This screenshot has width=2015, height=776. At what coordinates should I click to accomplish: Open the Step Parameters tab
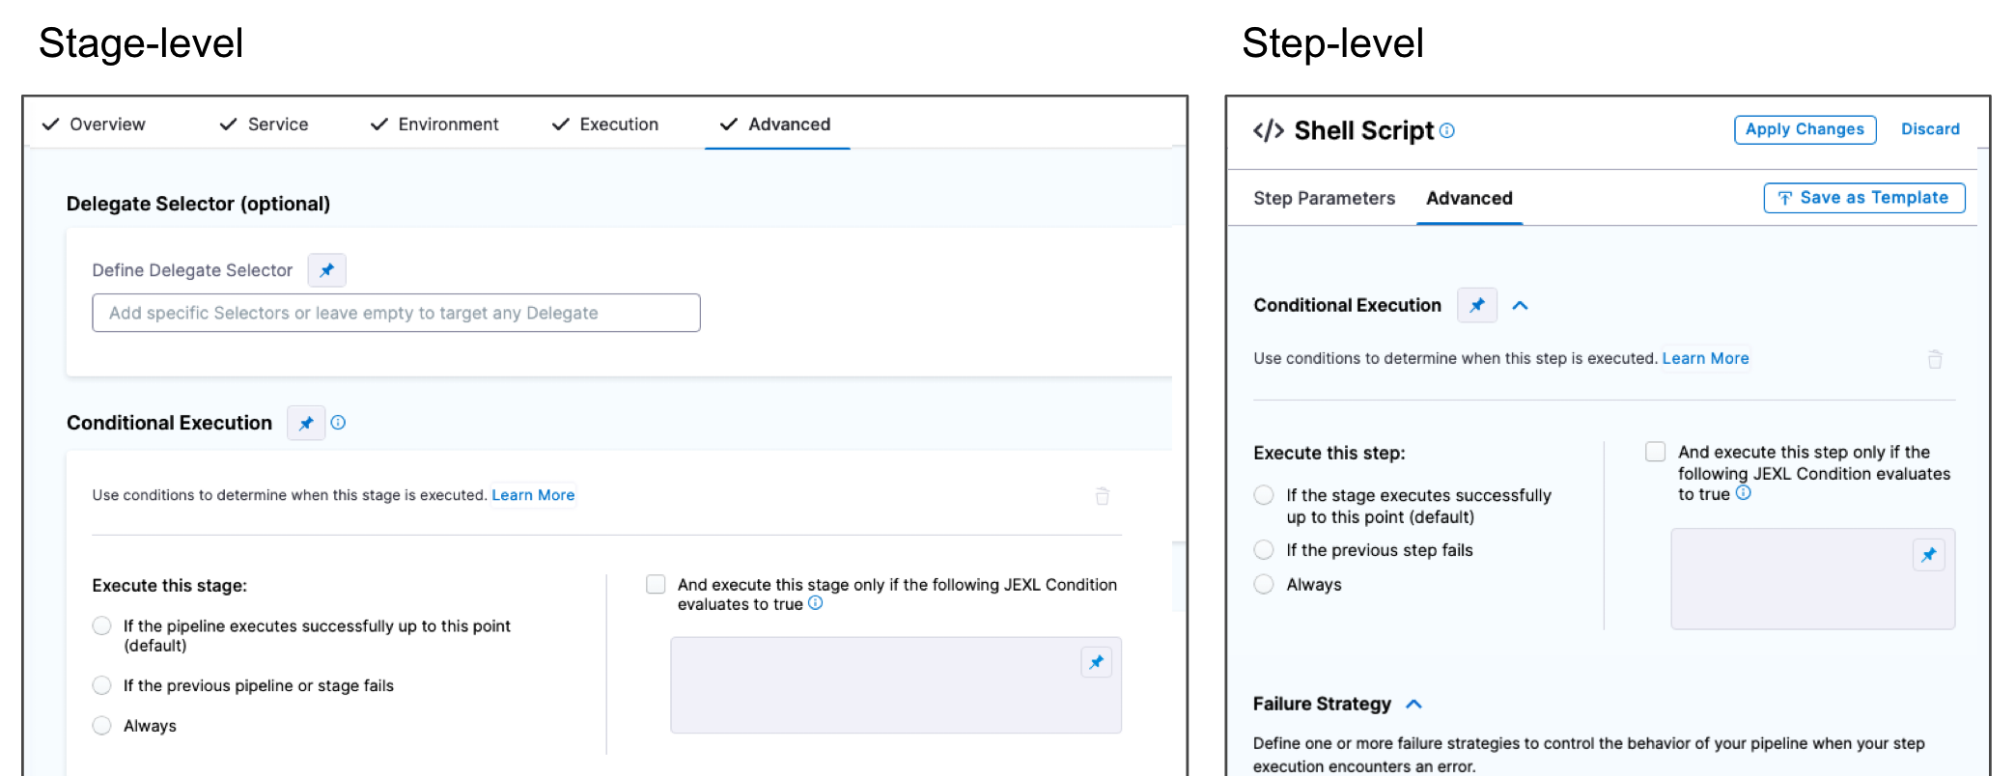pos(1324,198)
